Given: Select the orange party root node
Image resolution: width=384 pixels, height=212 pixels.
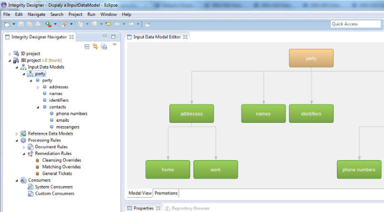Looking at the screenshot, I should [x=311, y=58].
